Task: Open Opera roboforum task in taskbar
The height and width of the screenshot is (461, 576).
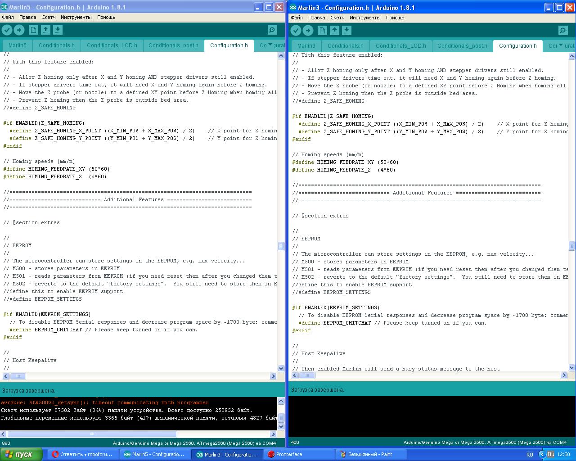Action: click(82, 454)
